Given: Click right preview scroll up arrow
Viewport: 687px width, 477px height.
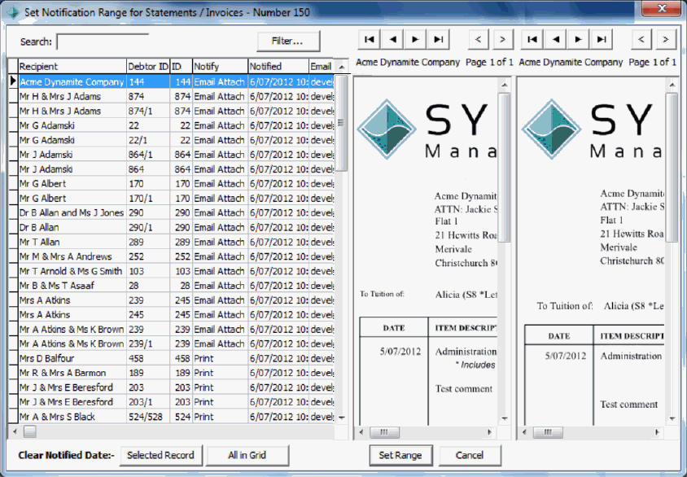Looking at the screenshot, I should 672,85.
